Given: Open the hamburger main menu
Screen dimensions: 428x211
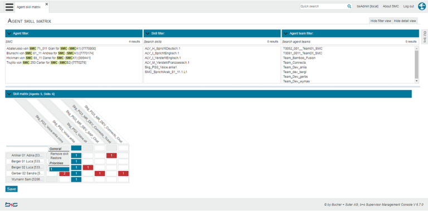Looking at the screenshot, I should [x=9, y=7].
